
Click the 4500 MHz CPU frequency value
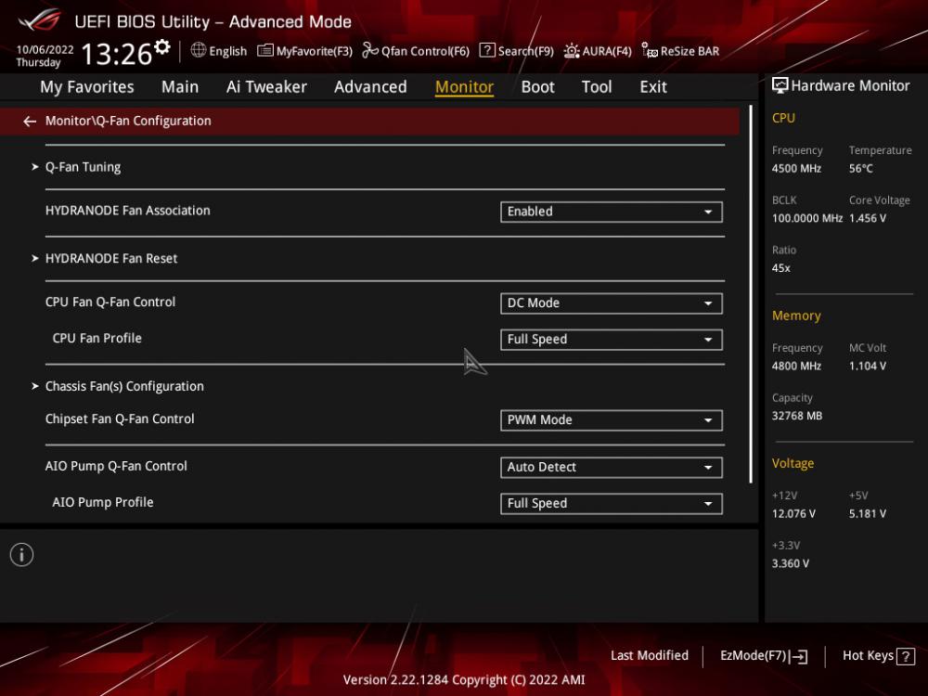(796, 169)
